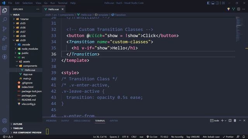
Task: Click Attr: kebab-case status item
Action: click(211, 137)
